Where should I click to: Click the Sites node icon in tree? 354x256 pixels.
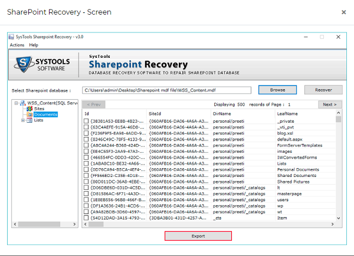(31, 109)
